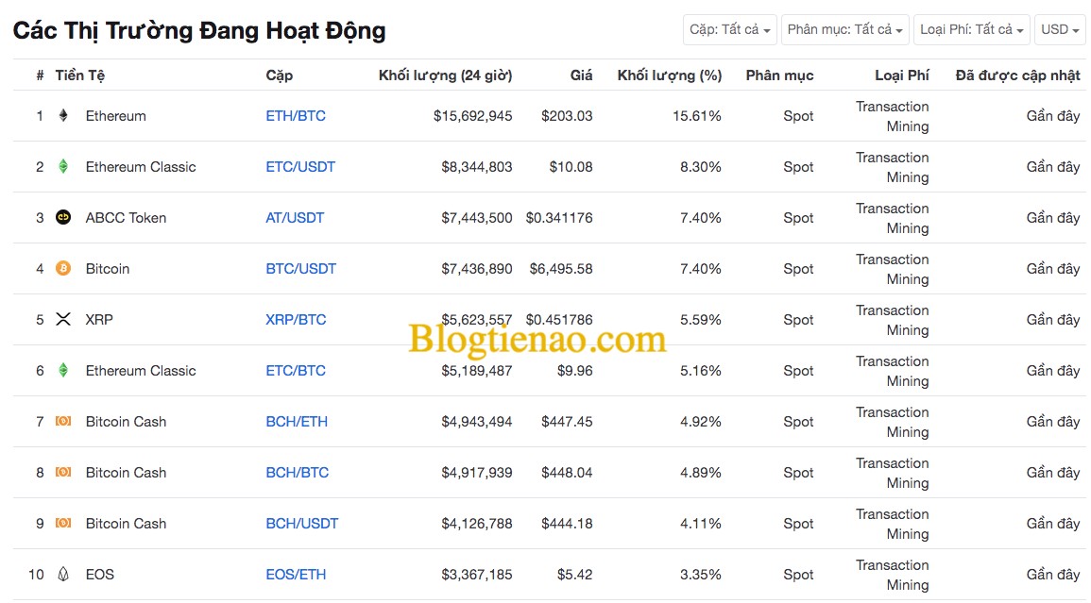Click the price value '$447.45'
The height and width of the screenshot is (603, 1091).
coord(567,422)
